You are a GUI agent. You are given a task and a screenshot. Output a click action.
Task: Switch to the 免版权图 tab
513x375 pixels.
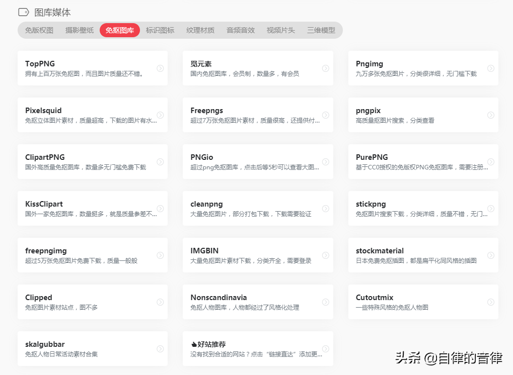coord(39,30)
